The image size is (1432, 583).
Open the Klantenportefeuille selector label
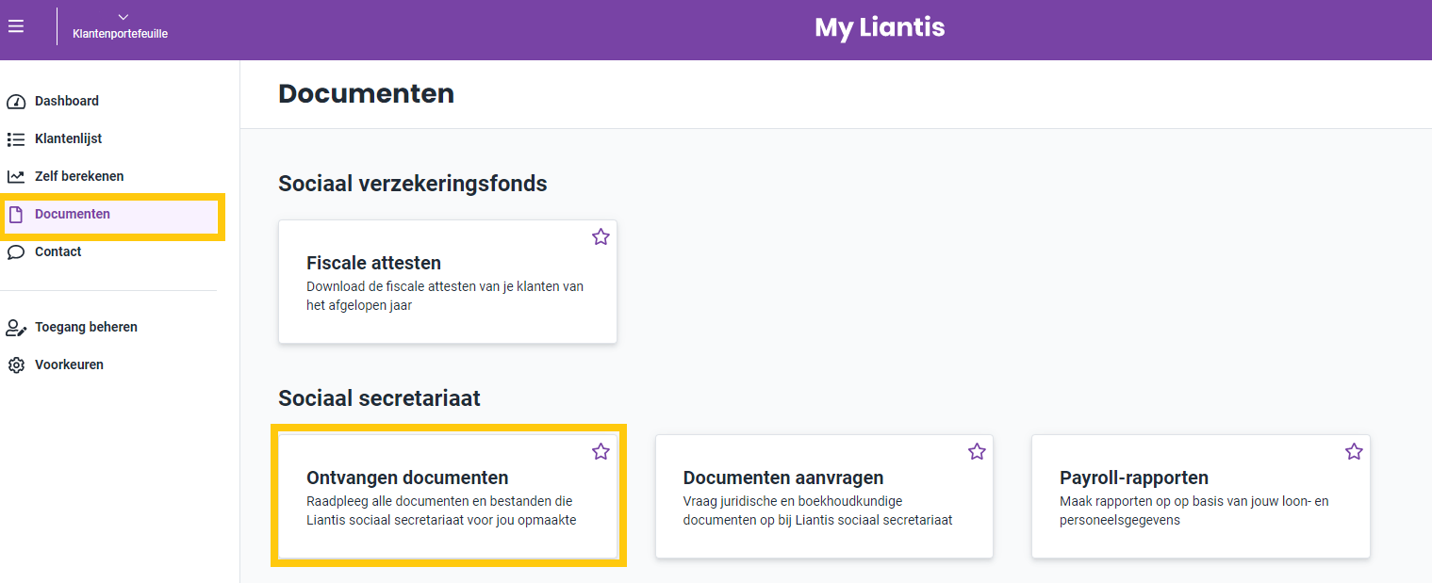click(120, 34)
